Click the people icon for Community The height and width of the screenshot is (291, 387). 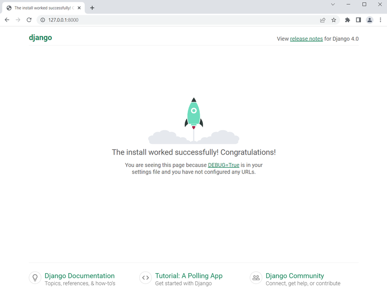coord(256,277)
